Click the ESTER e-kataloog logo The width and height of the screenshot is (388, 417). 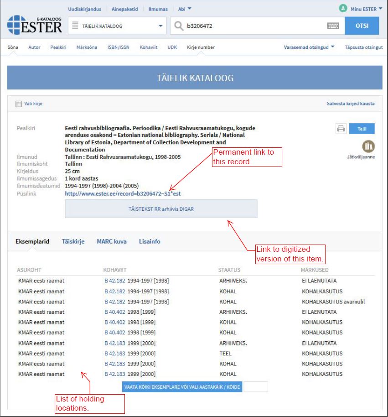(35, 25)
